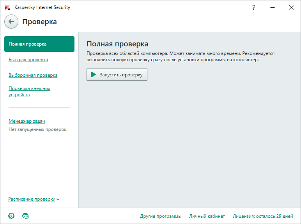Open Менеджер задач link

click(27, 121)
